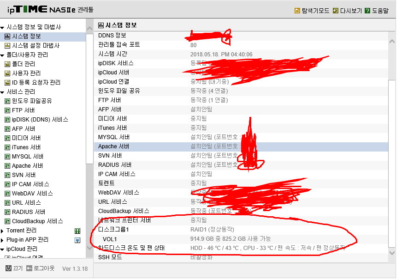Image resolution: width=402 pixels, height=280 pixels.
Task: Click the main panel scroll up arrow
Action: 392,41
